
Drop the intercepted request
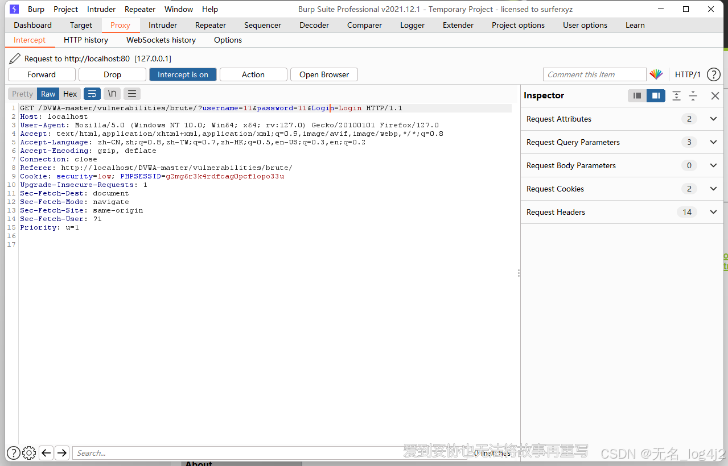112,74
